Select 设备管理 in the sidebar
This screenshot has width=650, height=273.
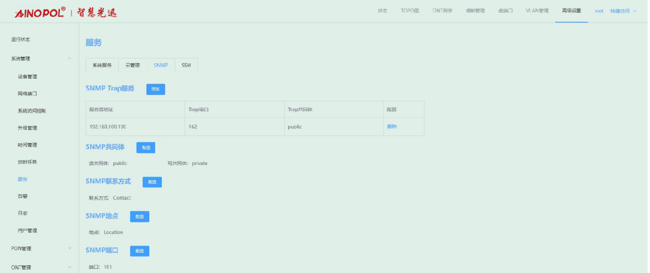28,77
